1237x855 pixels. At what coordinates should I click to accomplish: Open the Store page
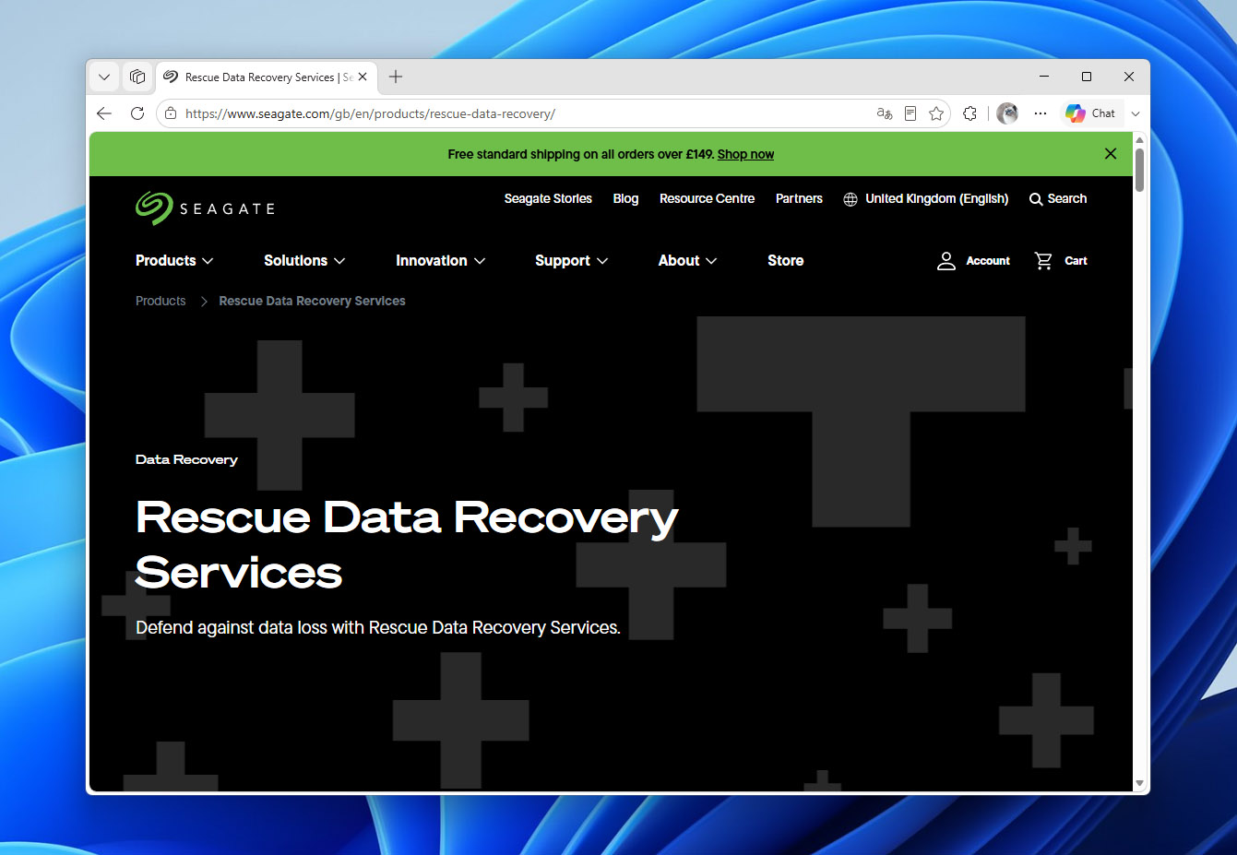(x=785, y=261)
